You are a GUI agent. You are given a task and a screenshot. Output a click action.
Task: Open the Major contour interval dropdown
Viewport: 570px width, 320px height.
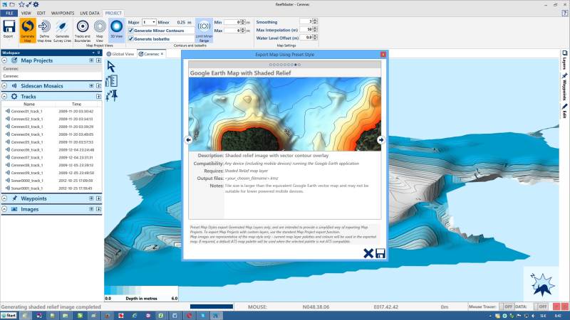[152, 22]
